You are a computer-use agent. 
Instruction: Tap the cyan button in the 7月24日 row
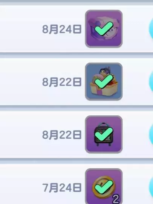pyautogui.click(x=151, y=187)
